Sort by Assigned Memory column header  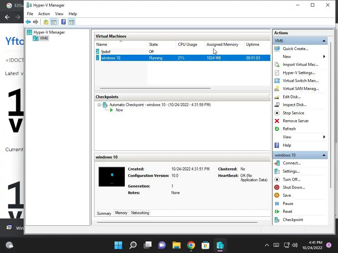(224, 44)
